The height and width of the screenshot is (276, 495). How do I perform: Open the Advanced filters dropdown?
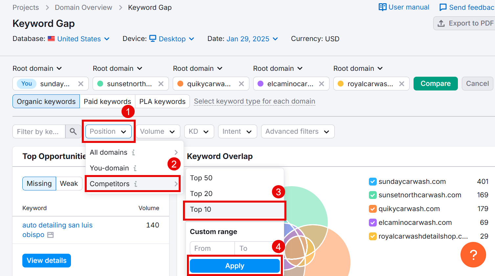point(298,131)
